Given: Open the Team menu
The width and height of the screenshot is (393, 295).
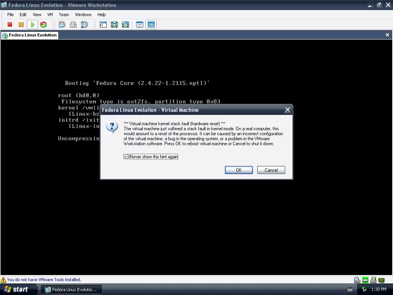Looking at the screenshot, I should 64,15.
